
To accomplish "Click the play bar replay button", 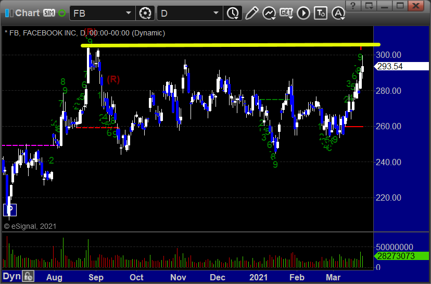I will point(303,13).
